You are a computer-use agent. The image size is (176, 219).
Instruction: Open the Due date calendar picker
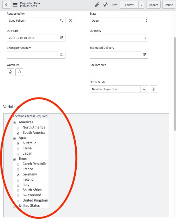tap(62, 38)
